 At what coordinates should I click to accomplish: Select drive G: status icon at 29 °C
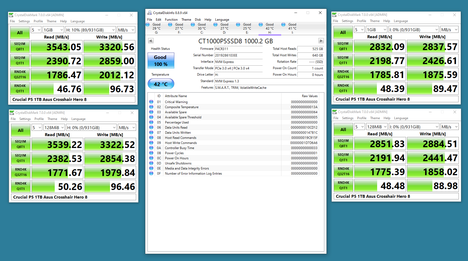tap(147, 24)
